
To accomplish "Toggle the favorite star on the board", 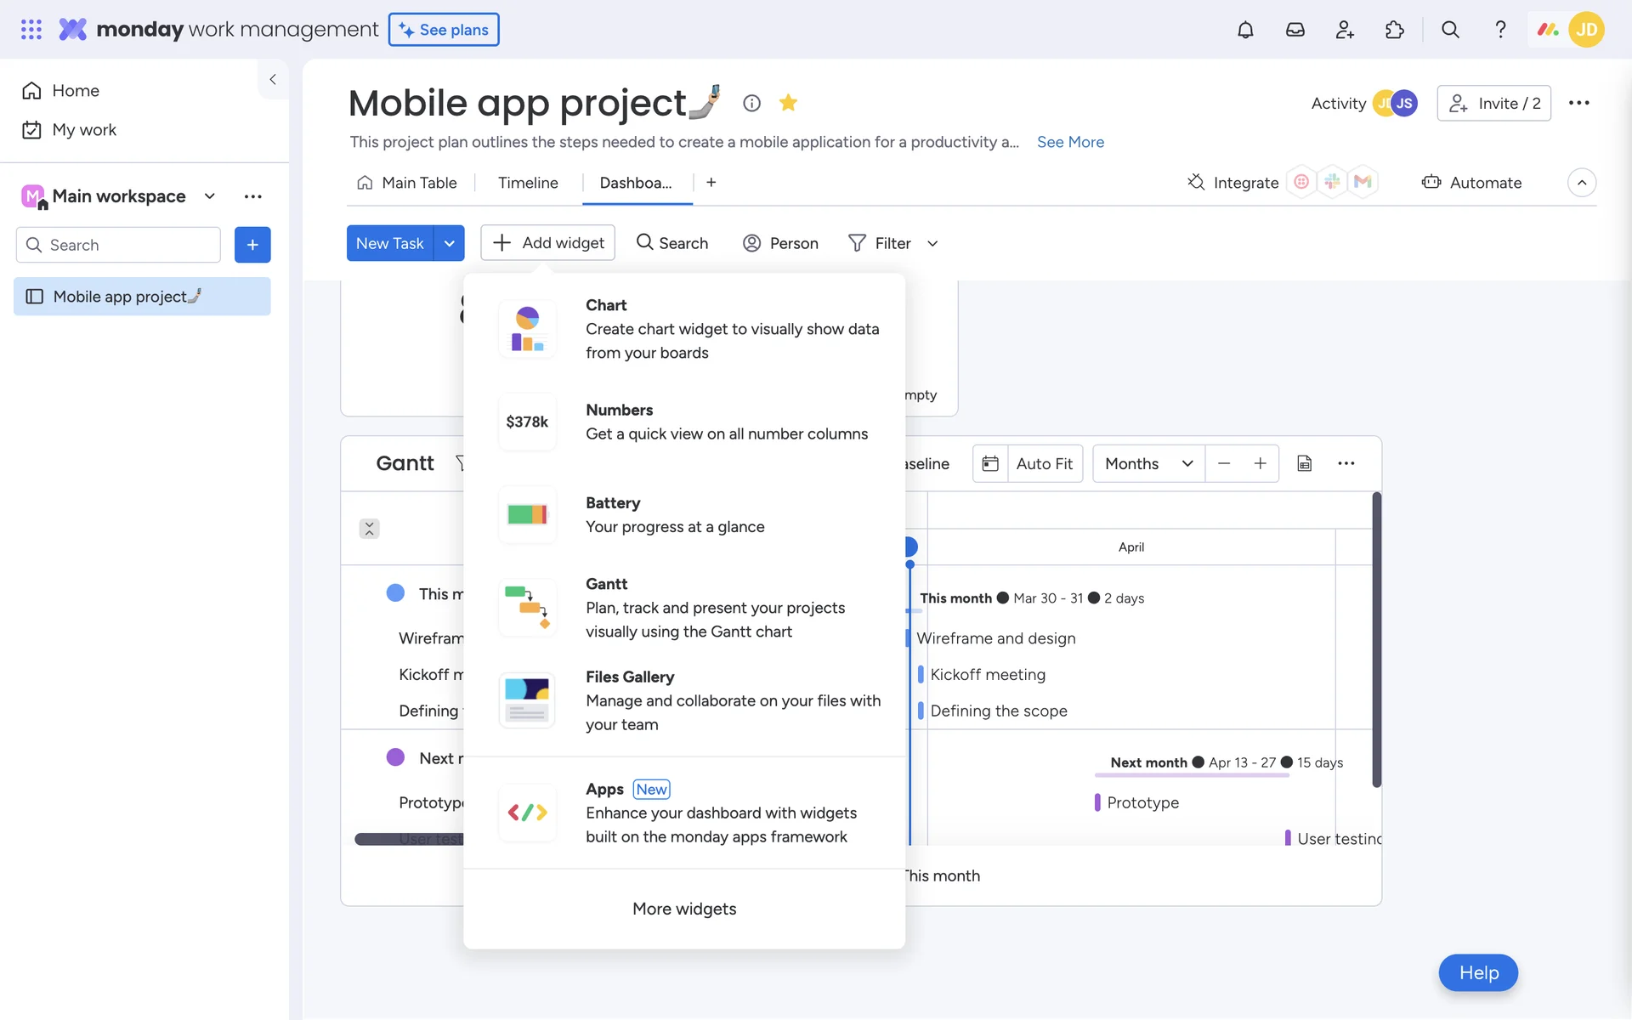I will 788,103.
